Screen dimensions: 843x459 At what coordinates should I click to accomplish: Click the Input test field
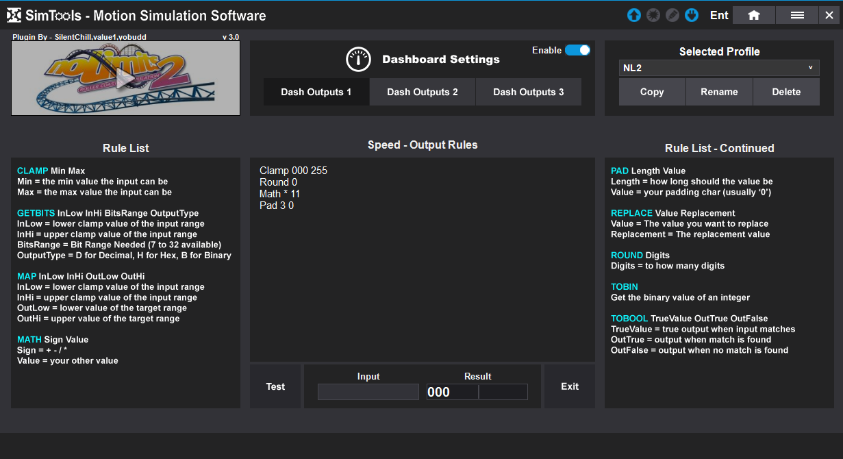[368, 392]
